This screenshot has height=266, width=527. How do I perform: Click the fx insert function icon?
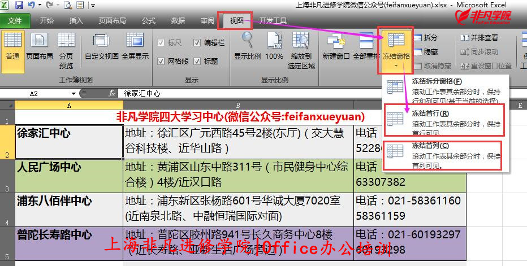coord(112,93)
